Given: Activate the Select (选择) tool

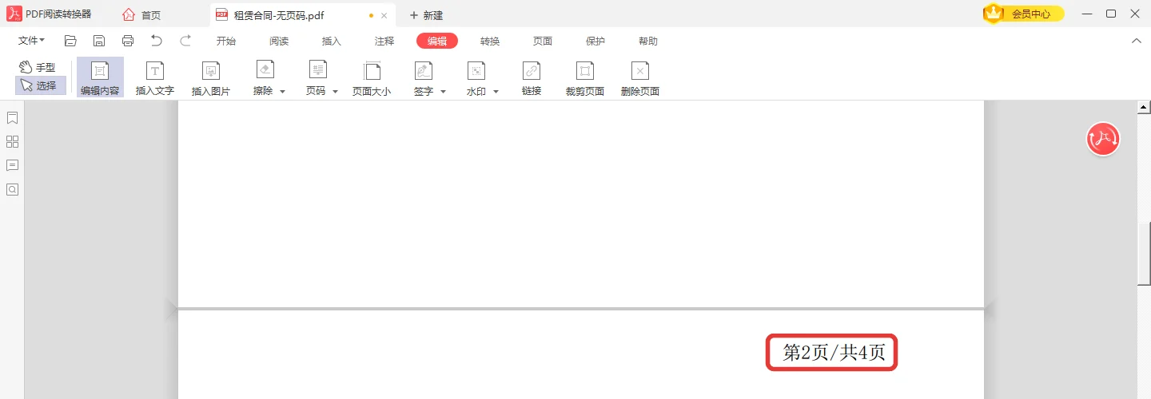Looking at the screenshot, I should (40, 85).
